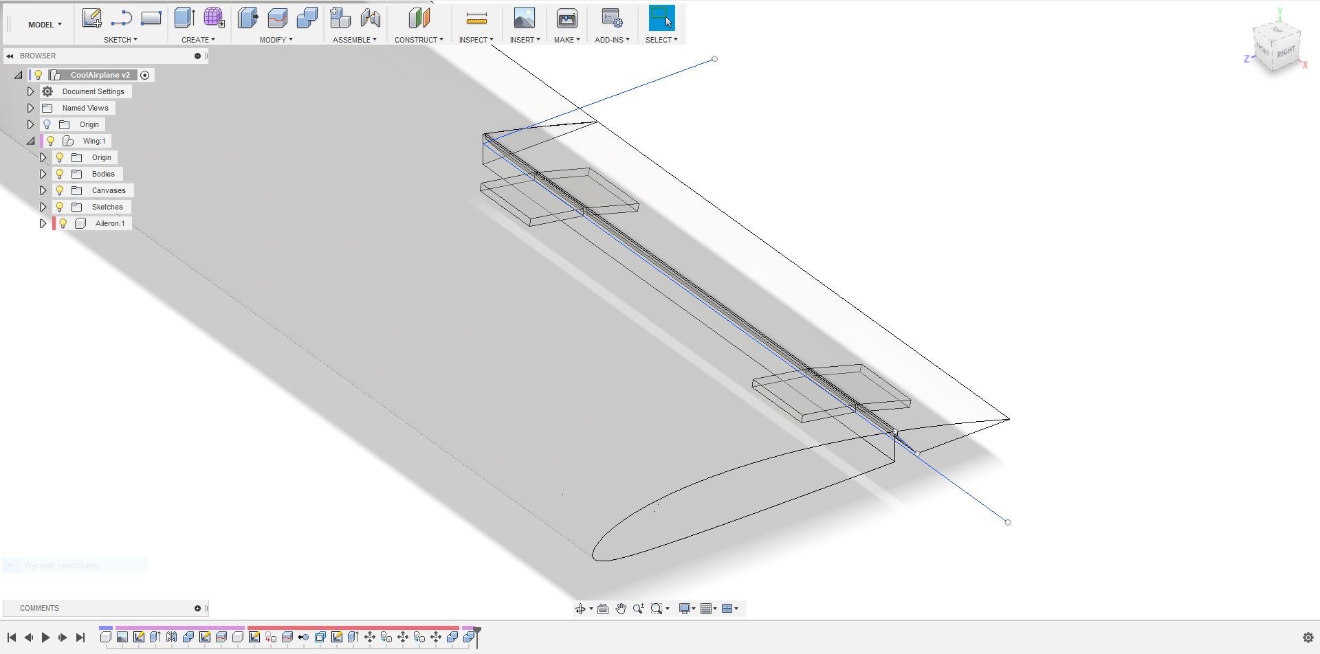Collapse the Wing:1 component tree
This screenshot has height=654, width=1320.
(x=30, y=141)
